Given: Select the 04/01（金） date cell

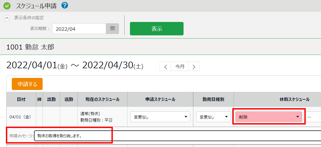Looking at the screenshot, I should pos(21,117).
